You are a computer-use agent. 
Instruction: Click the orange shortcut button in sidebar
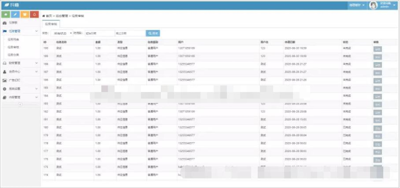pyautogui.click(x=25, y=15)
